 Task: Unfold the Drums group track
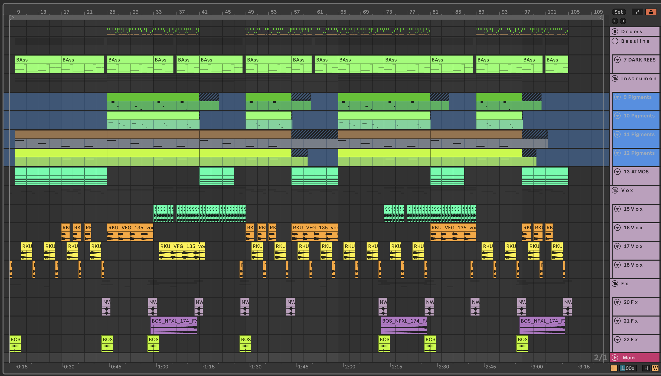coord(615,32)
